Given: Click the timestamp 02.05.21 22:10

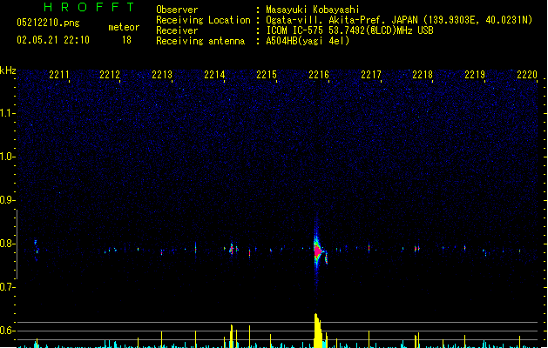Looking at the screenshot, I should (x=53, y=40).
